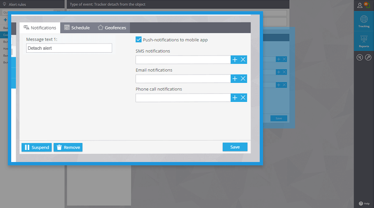Add an SMS notification number with plus icon
374x208 pixels.
(235, 60)
